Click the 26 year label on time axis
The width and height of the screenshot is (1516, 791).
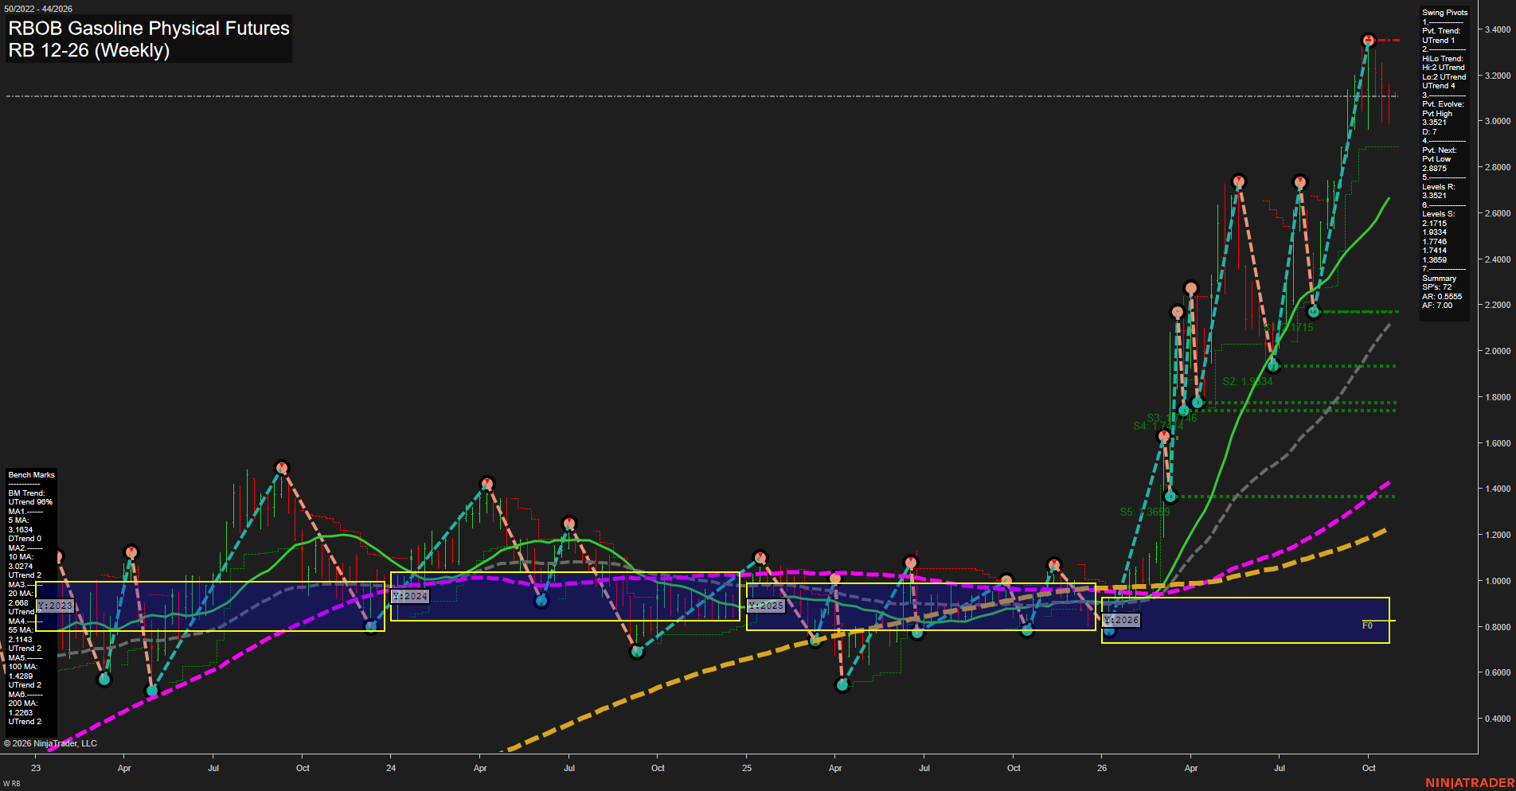click(x=1102, y=768)
